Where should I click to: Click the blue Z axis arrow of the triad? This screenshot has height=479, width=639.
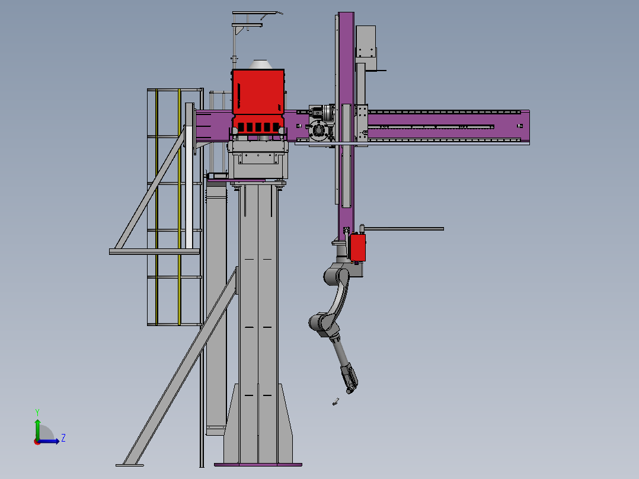pyautogui.click(x=50, y=441)
